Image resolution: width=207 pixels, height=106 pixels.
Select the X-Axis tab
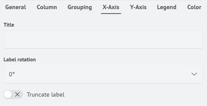111,7
